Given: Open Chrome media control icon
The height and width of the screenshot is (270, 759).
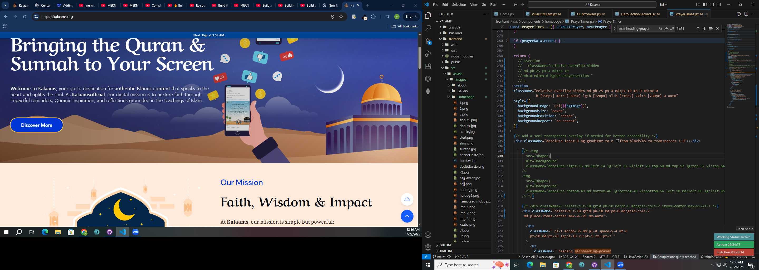Looking at the screenshot, I should coord(387,17).
